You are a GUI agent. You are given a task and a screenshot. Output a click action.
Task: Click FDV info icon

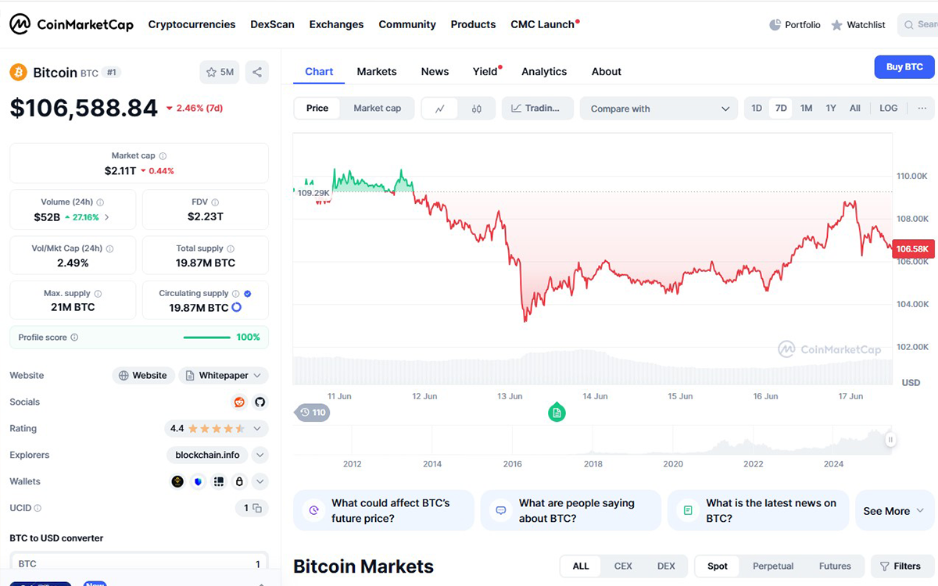[x=215, y=202]
